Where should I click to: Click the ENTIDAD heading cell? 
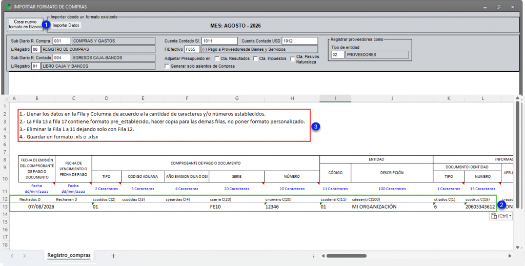[377, 159]
